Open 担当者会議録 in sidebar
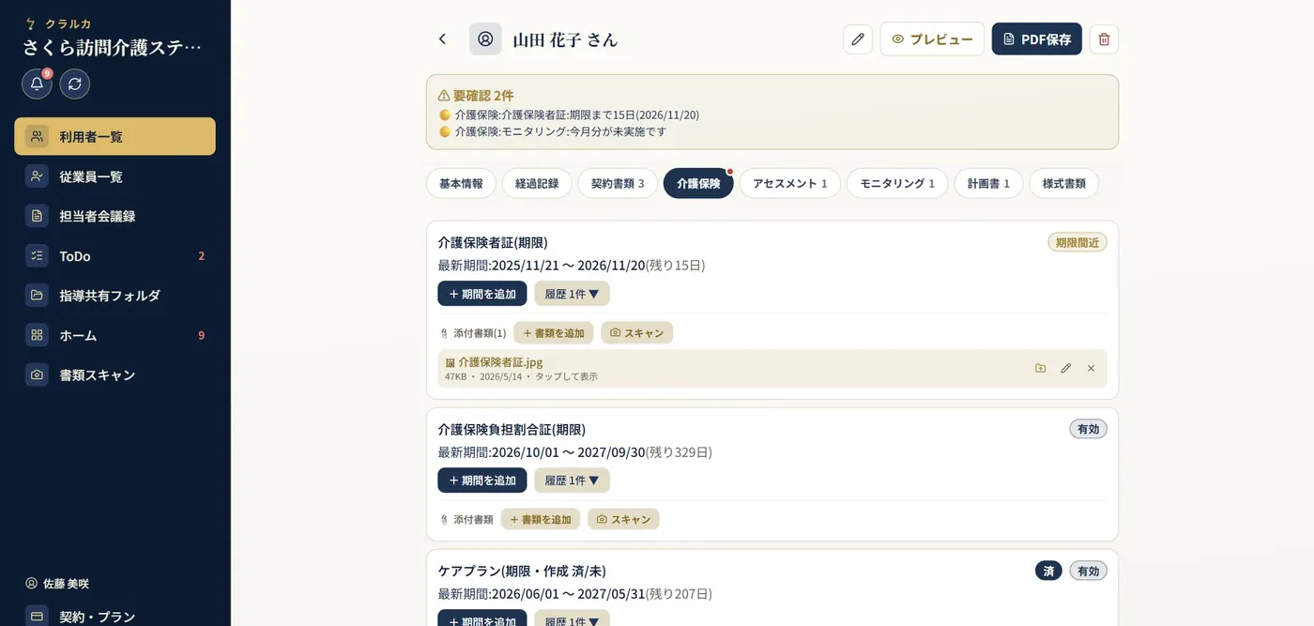 115,216
